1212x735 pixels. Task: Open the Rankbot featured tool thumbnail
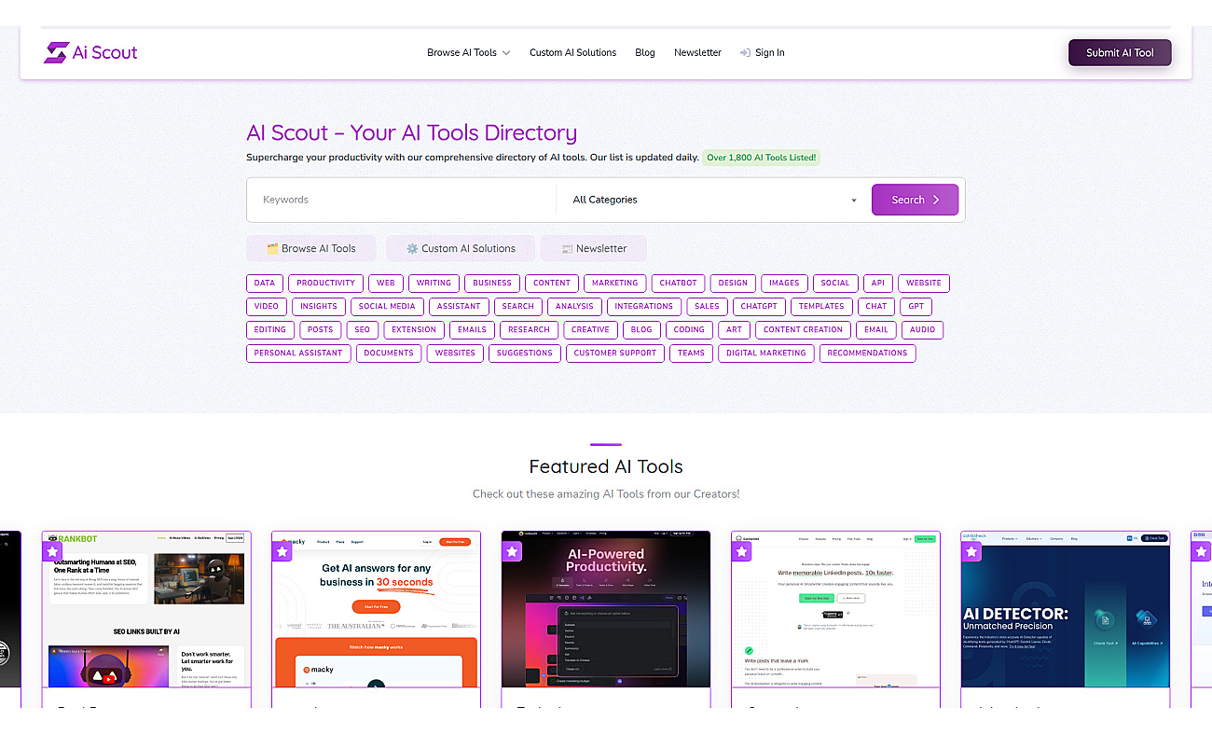tap(146, 609)
